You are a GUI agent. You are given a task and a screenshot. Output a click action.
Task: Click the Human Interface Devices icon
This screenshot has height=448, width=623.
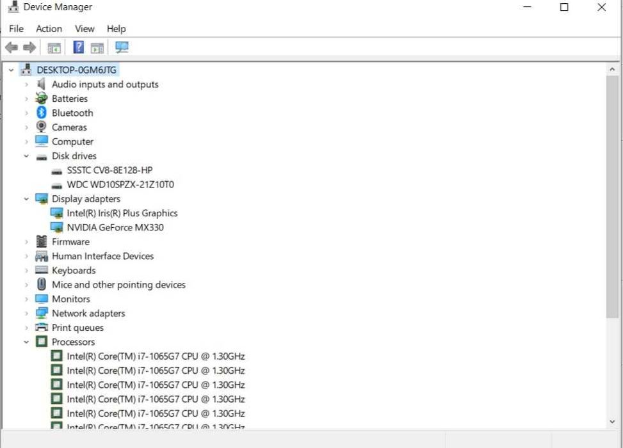click(x=42, y=256)
